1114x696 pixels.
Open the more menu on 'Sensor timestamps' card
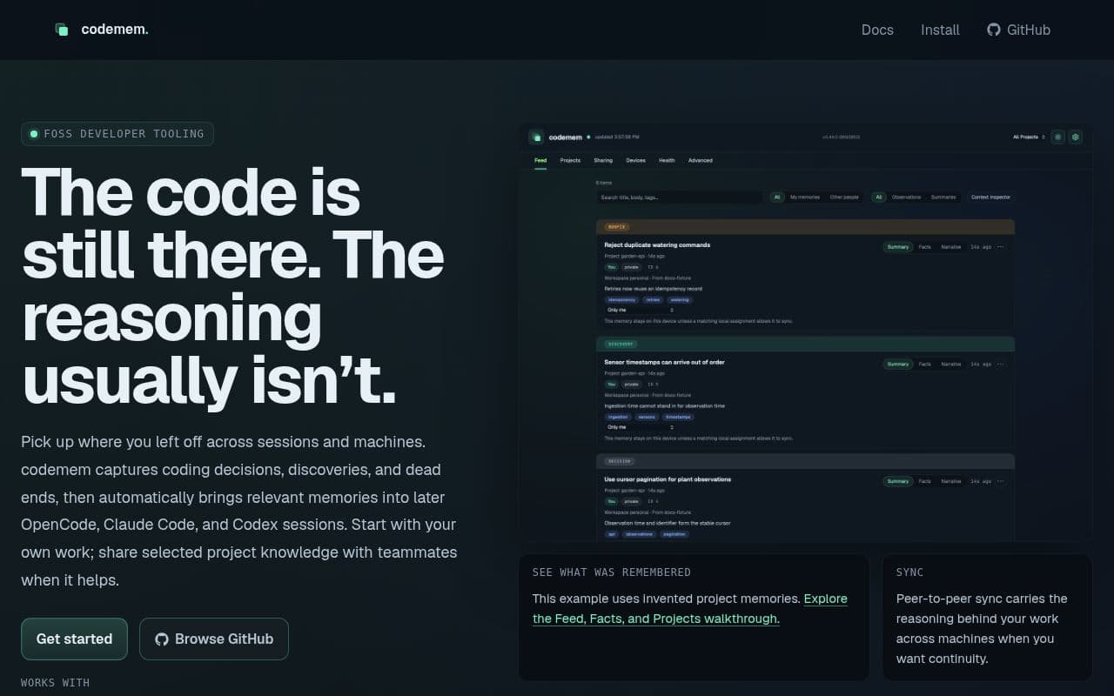[1000, 365]
